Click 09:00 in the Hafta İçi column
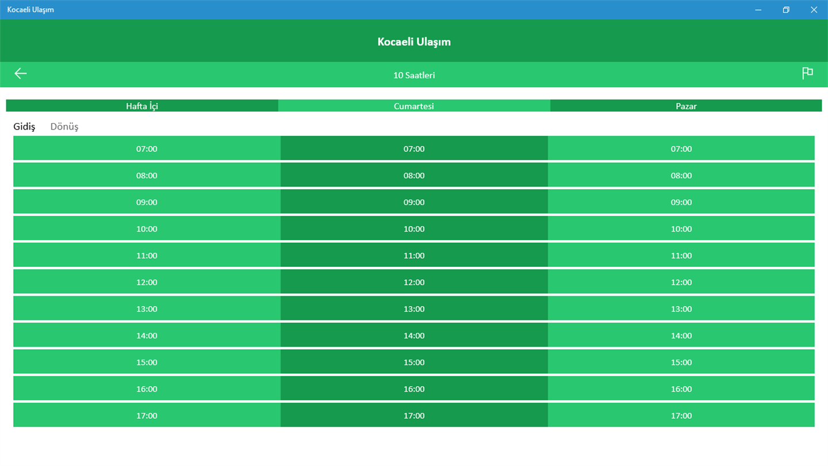The image size is (828, 466). tap(147, 202)
